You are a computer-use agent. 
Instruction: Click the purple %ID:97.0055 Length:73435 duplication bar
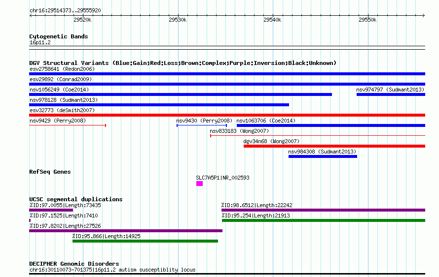coord(51,210)
